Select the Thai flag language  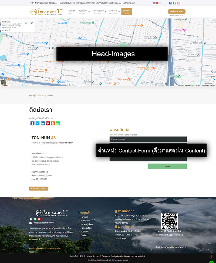pos(160,3)
